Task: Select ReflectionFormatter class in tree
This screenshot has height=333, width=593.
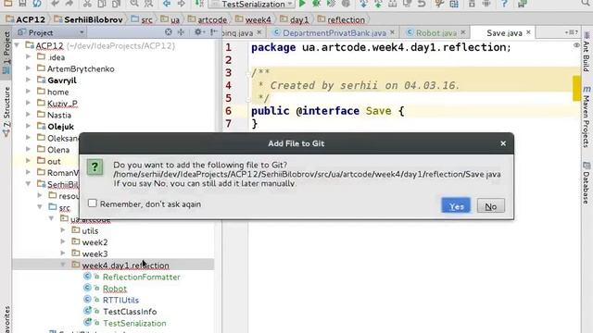Action: point(142,277)
